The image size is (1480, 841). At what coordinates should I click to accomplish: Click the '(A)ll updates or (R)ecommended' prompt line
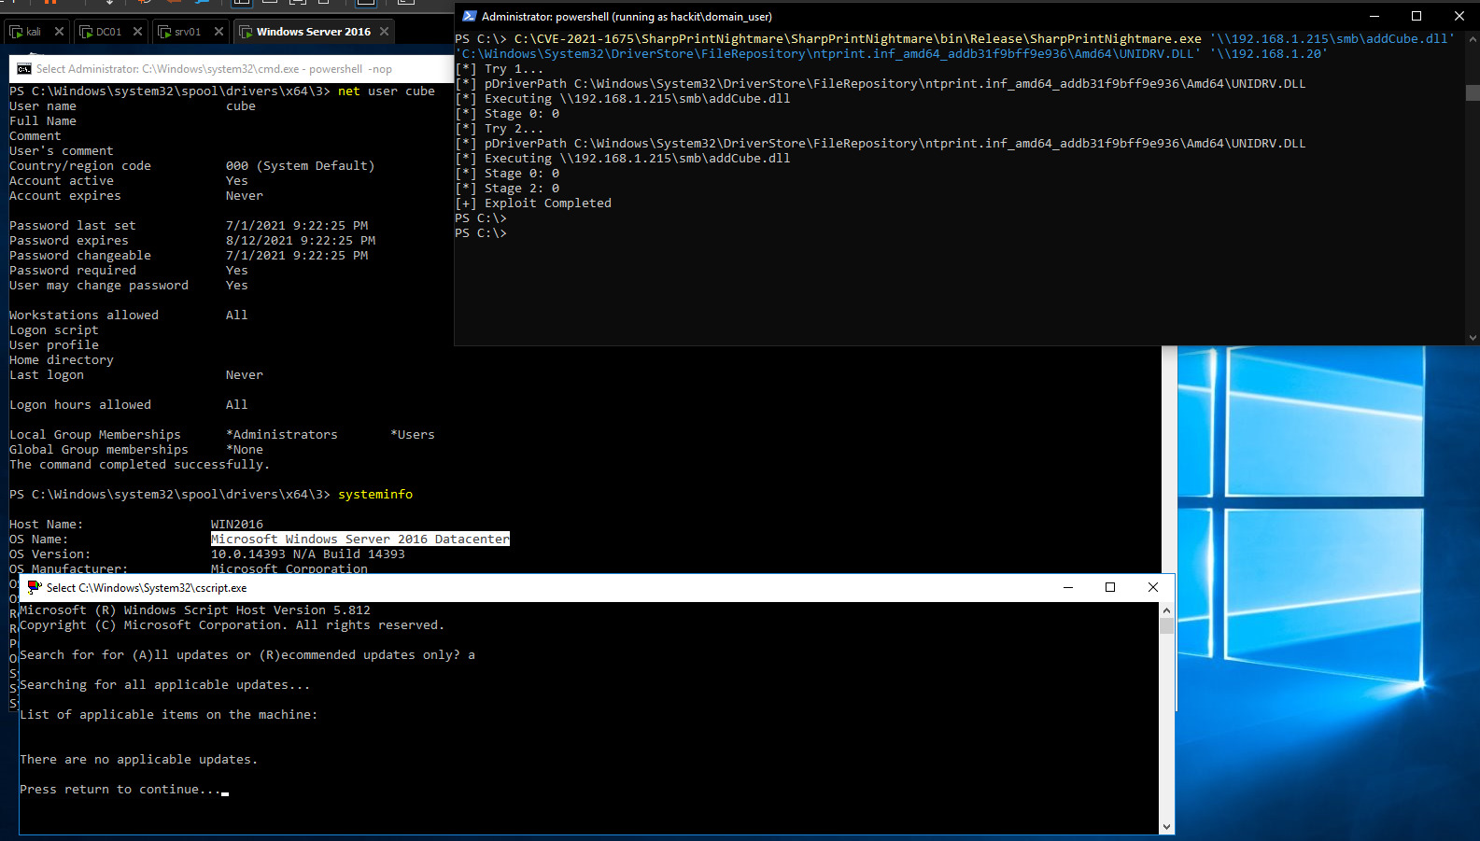click(x=247, y=655)
